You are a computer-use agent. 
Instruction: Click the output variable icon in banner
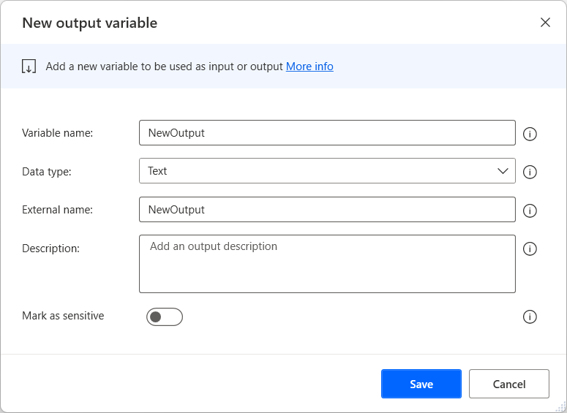pos(29,67)
